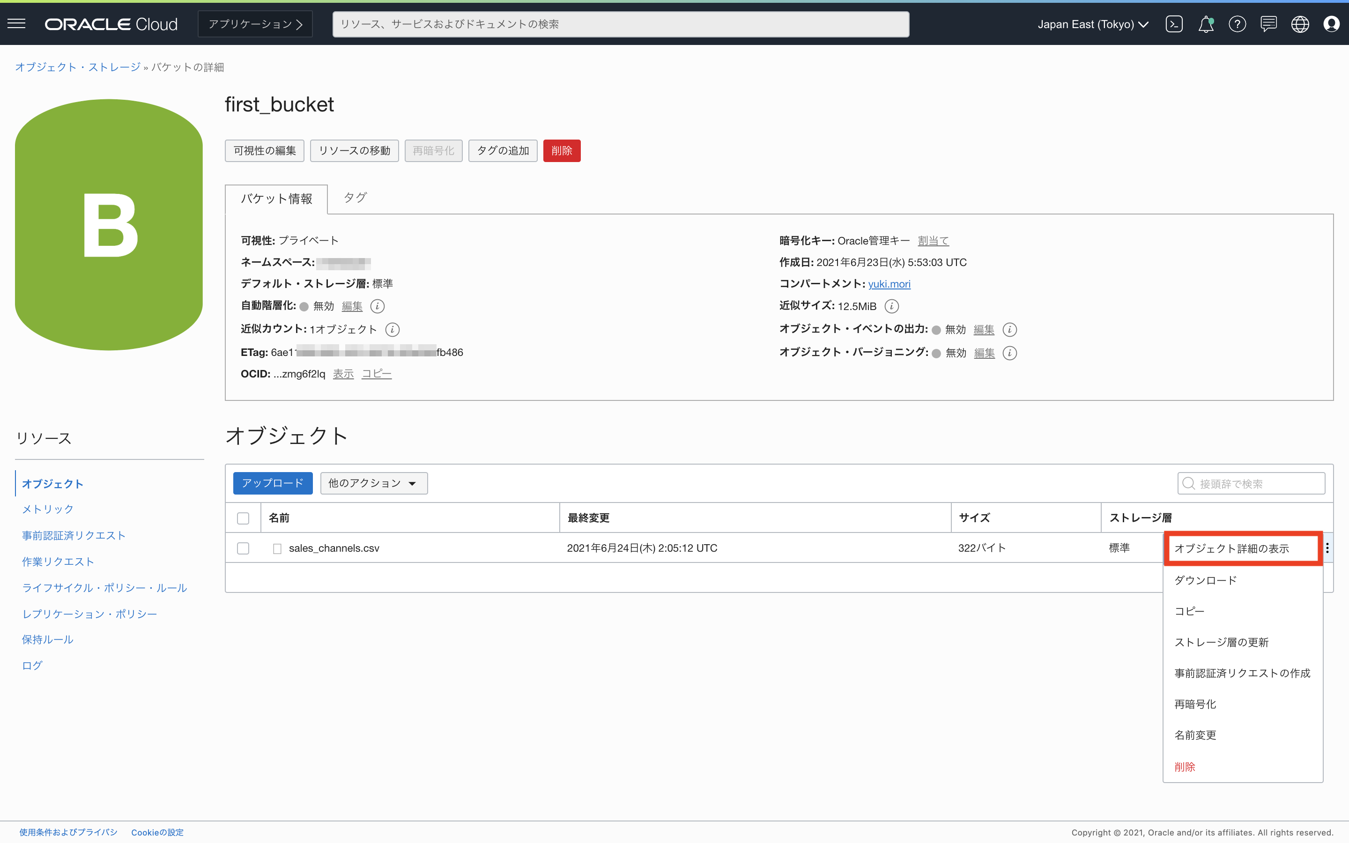The image size is (1349, 843).
Task: Open the chat support icon
Action: 1269,24
